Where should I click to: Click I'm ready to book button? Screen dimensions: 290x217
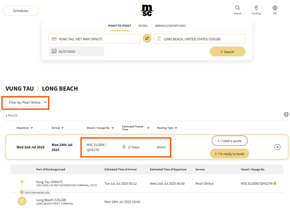pyautogui.click(x=229, y=154)
